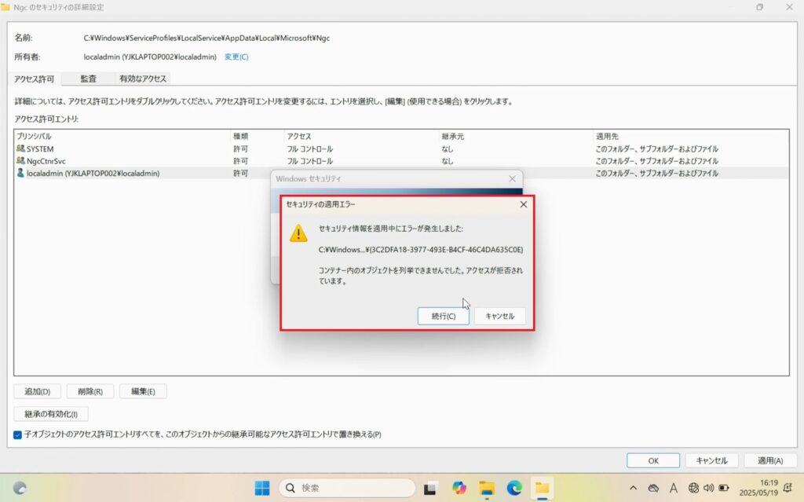This screenshot has height=502, width=804.
Task: Click the bottom キャンセル button of settings window
Action: click(711, 460)
